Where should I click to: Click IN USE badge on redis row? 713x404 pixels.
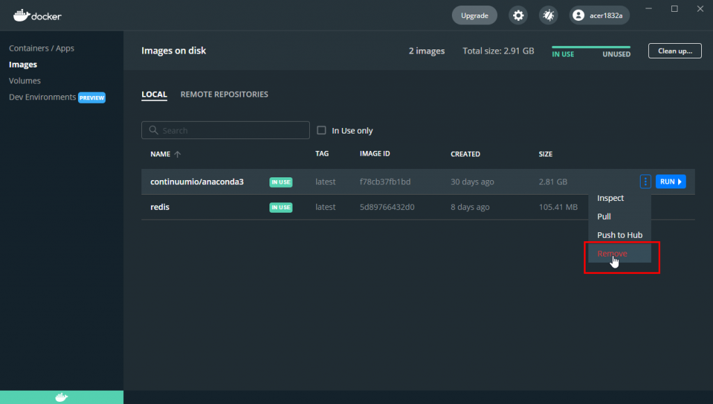click(x=281, y=207)
